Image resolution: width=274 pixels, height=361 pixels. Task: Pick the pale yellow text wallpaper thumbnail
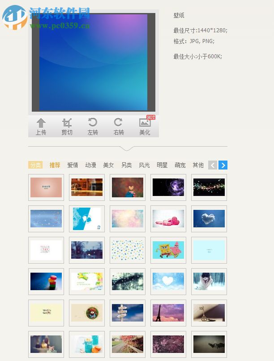point(46,313)
